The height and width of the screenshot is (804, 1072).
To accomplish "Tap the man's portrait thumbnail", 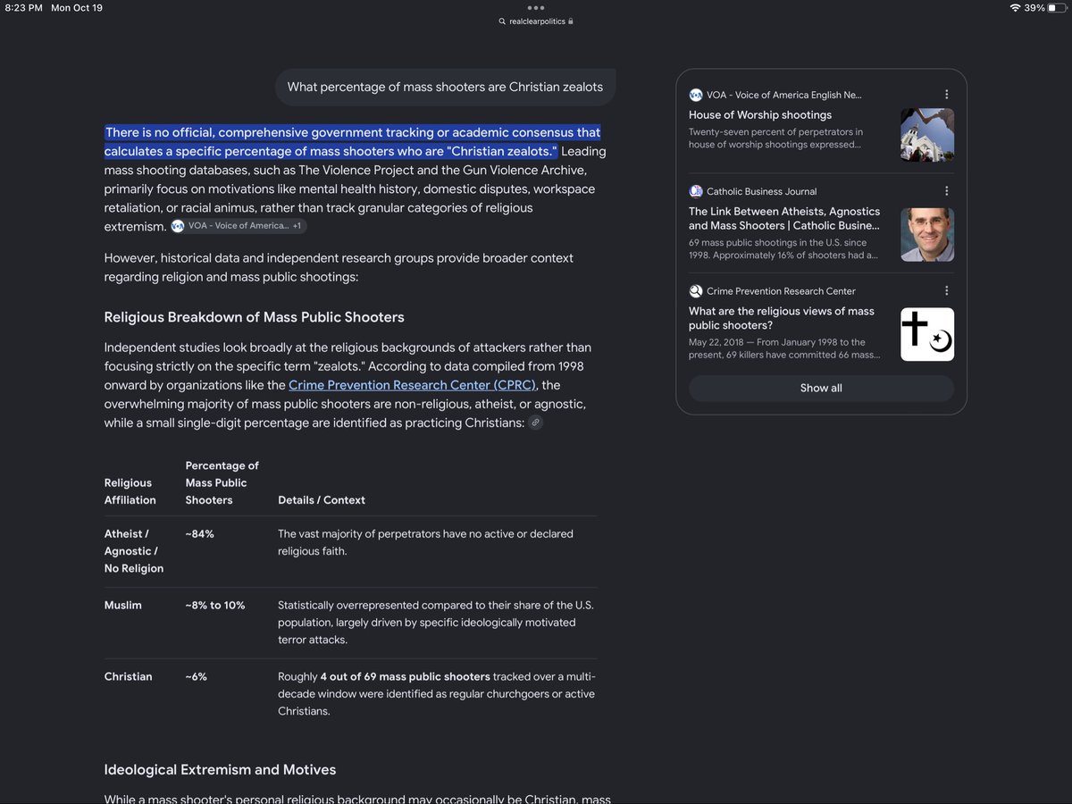I will coord(927,235).
